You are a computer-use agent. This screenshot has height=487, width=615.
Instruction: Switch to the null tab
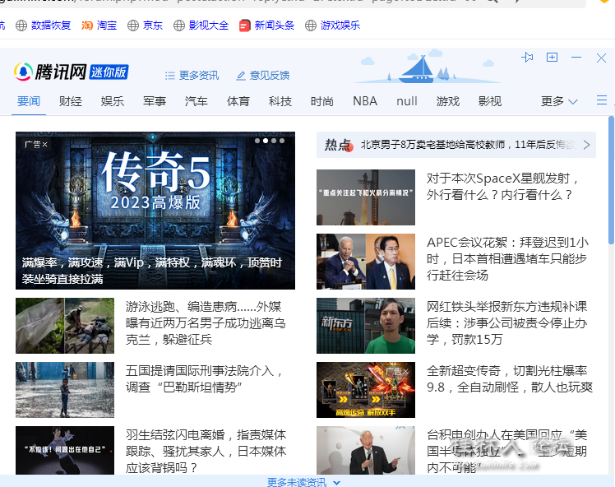click(407, 101)
